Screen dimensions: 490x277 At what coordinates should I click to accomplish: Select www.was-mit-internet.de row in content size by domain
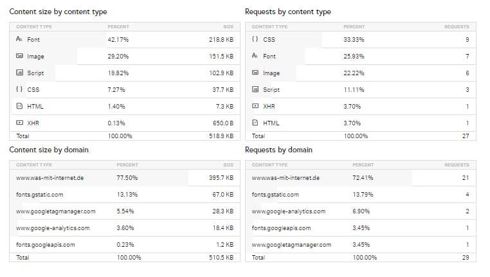click(x=125, y=178)
